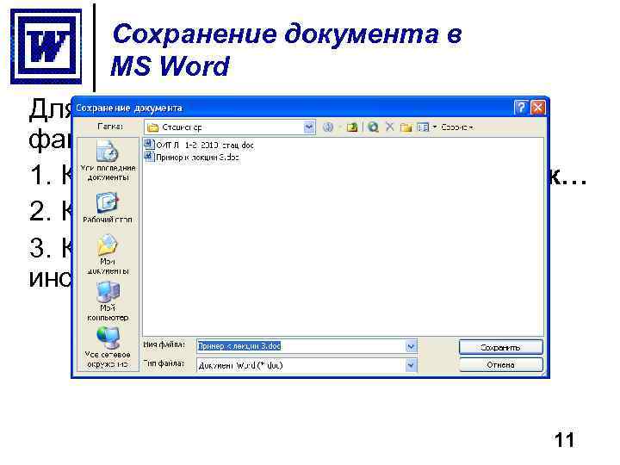The width and height of the screenshot is (620, 465).
Task: Go to Рабочий стол in places bar
Action: [108, 208]
